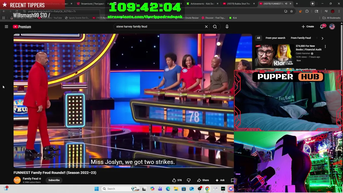Select the From your search chip

pyautogui.click(x=275, y=38)
